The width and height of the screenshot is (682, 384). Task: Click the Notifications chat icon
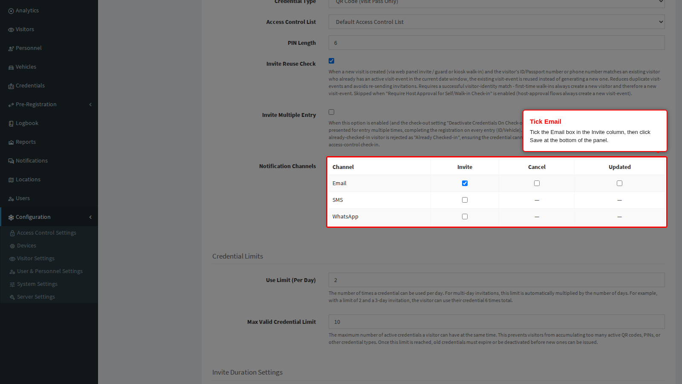(x=11, y=161)
